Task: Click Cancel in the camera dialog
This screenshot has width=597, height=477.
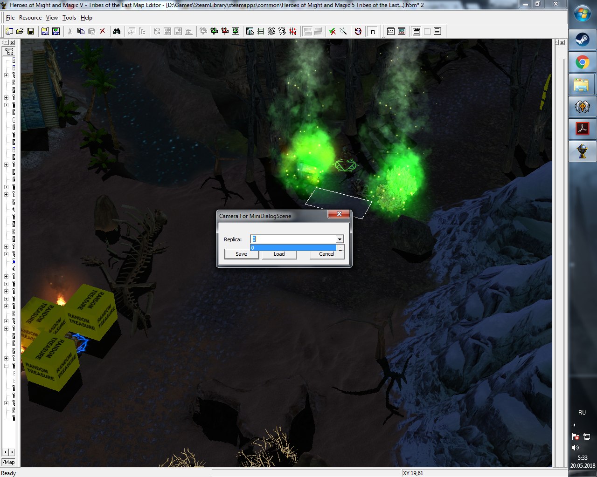Action: click(326, 254)
